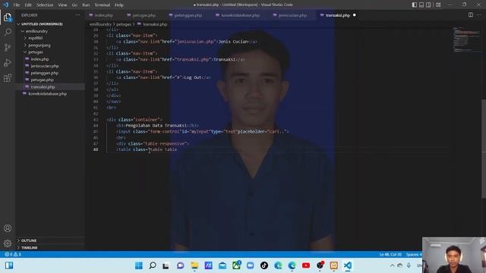Open the File menu
The width and height of the screenshot is (486, 273).
[x=17, y=5]
